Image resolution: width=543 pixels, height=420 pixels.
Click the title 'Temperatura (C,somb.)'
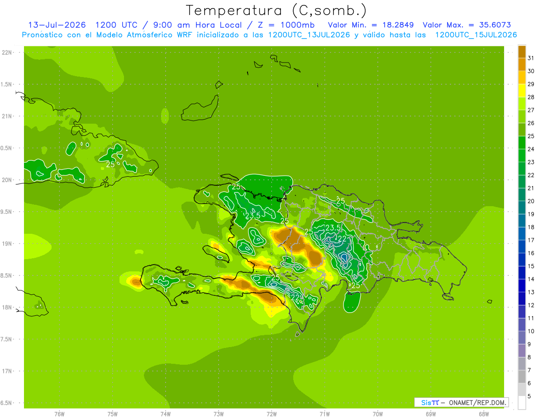tap(276, 10)
